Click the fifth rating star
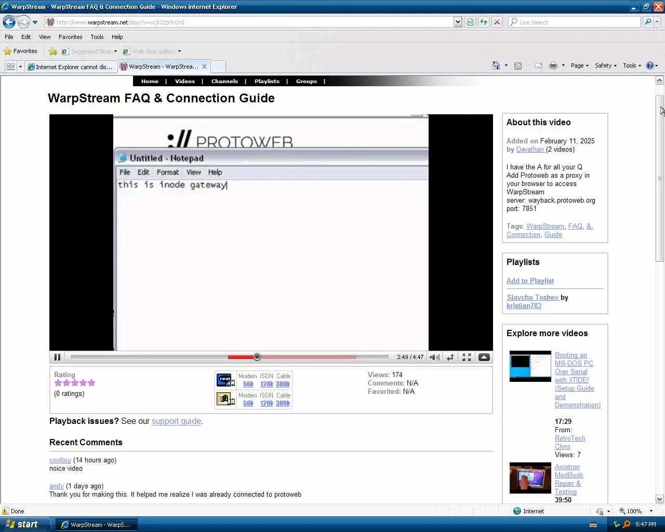Screen dimensions: 665x532 (91, 383)
